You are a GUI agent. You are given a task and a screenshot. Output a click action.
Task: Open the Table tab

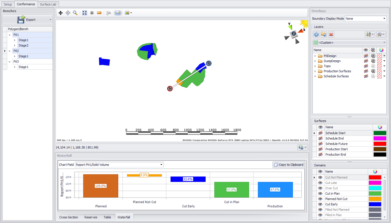pos(107,217)
